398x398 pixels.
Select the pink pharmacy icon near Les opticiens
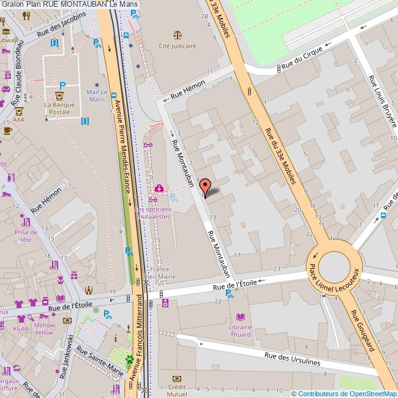tap(159, 188)
